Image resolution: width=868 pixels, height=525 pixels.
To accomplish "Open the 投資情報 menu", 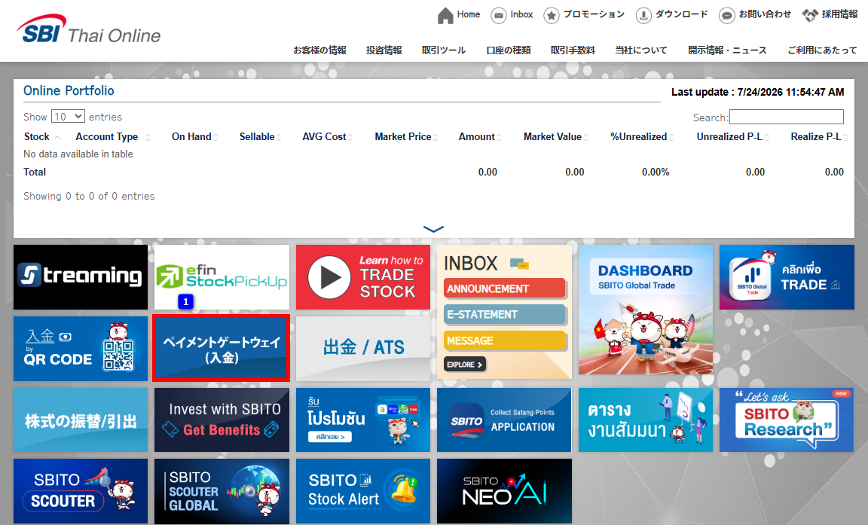I will [x=384, y=50].
